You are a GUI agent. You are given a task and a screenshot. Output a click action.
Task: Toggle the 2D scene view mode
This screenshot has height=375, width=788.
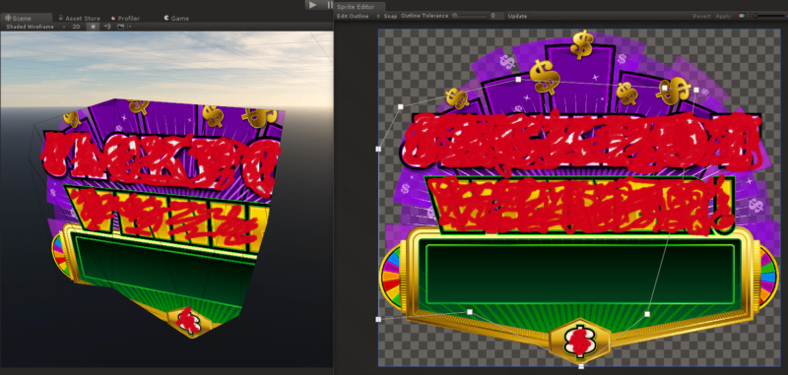coord(76,27)
